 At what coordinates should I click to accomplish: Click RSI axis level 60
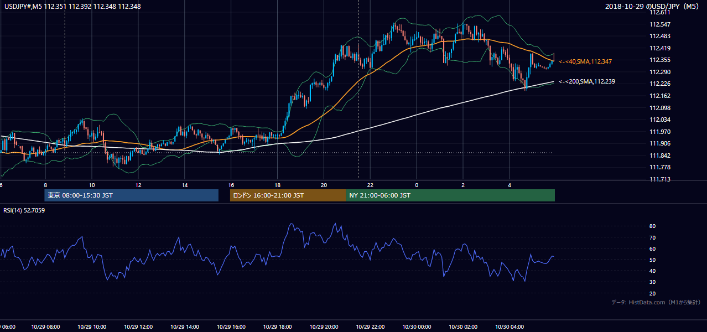pos(653,248)
